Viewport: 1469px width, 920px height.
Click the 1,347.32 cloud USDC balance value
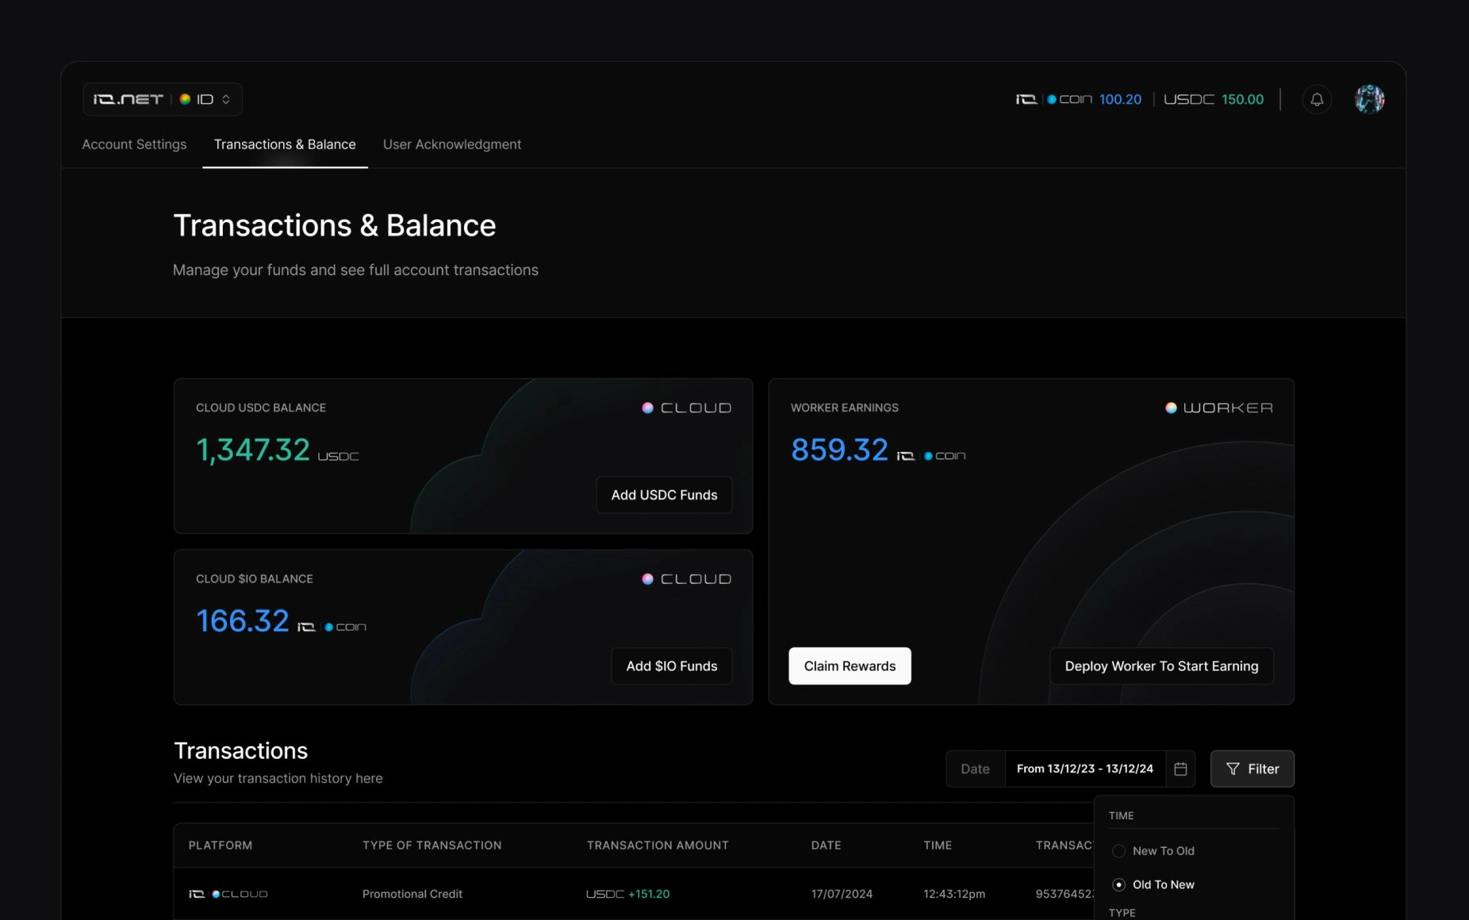[253, 450]
